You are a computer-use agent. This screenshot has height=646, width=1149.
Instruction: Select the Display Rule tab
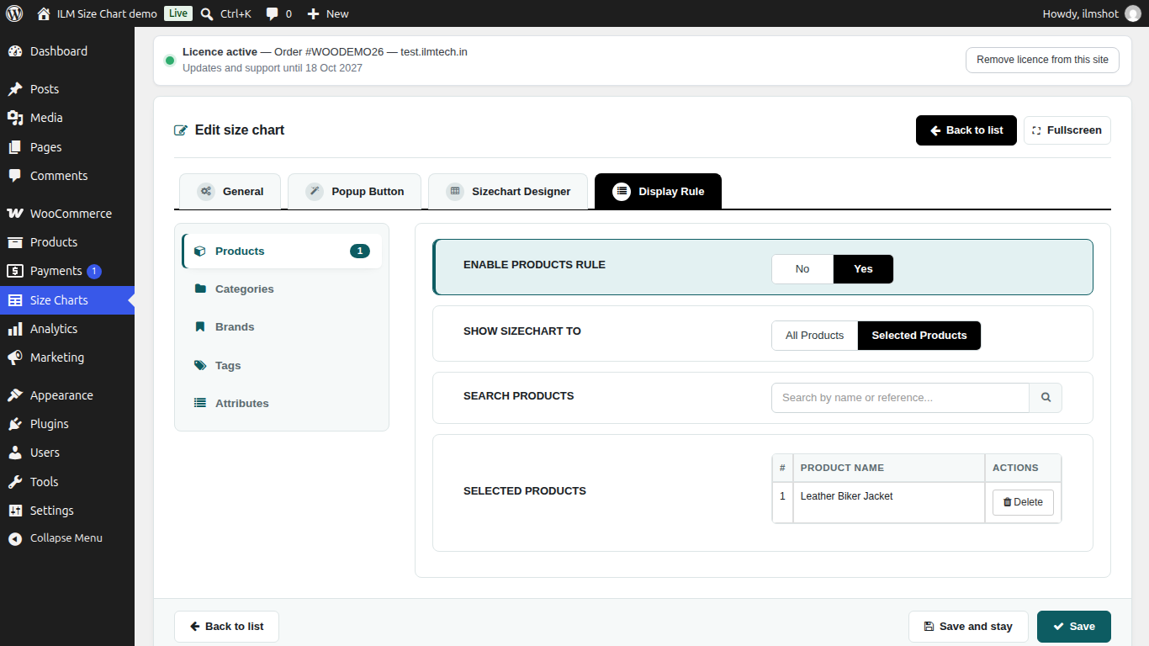tap(658, 192)
